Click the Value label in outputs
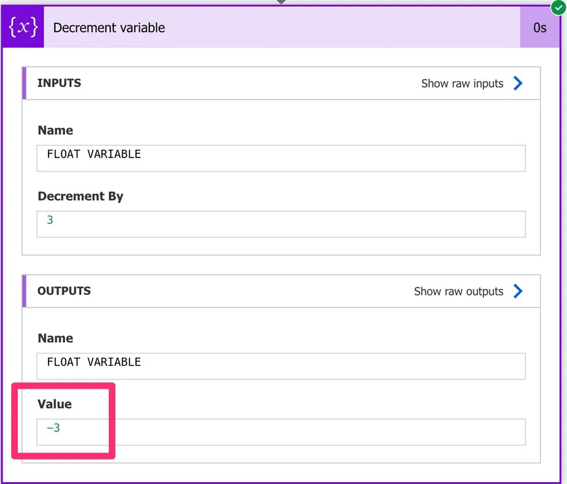The height and width of the screenshot is (484, 567). click(x=55, y=404)
